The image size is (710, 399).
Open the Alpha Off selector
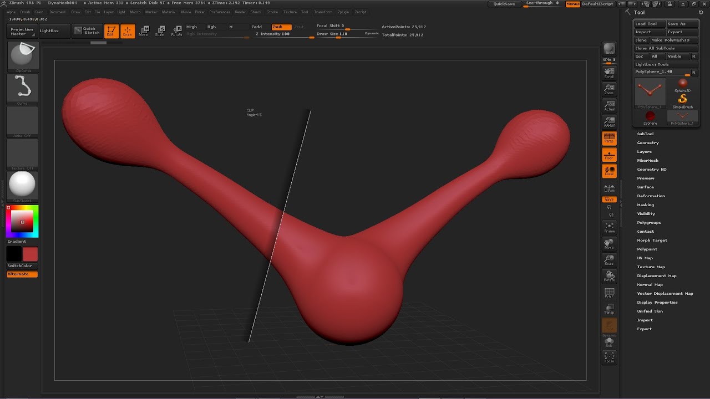(x=22, y=122)
